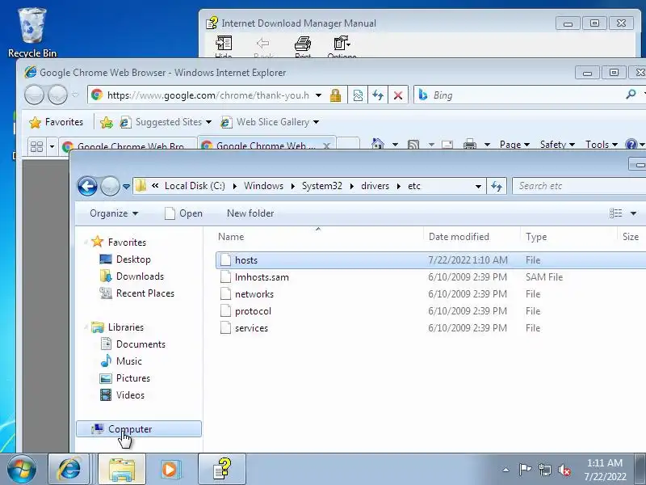Add to Favorites bar star icon
The width and height of the screenshot is (646, 485).
tap(107, 122)
